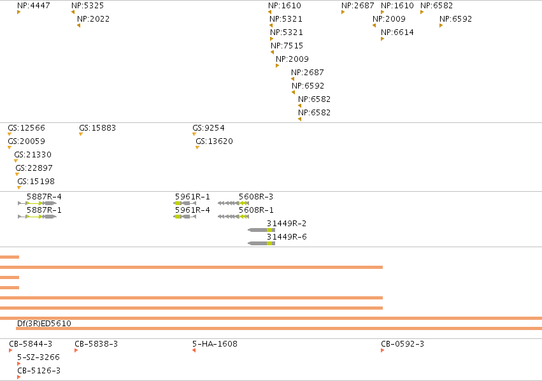Open the GS:21330 label

33,155
